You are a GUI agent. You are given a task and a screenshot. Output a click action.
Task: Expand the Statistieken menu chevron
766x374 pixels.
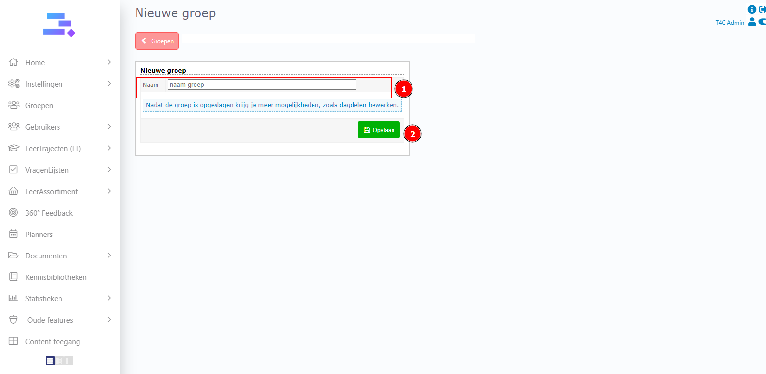tap(109, 298)
